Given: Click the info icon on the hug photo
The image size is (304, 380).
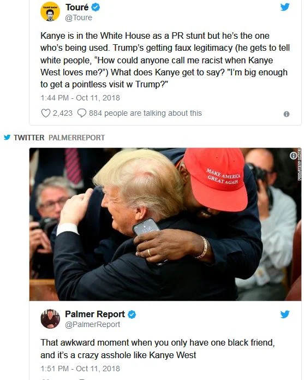Looking at the screenshot, I should [294, 156].
